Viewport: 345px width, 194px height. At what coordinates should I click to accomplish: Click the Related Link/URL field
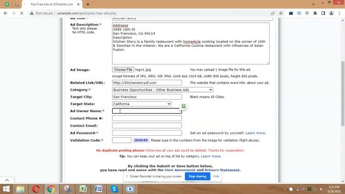tap(147, 82)
